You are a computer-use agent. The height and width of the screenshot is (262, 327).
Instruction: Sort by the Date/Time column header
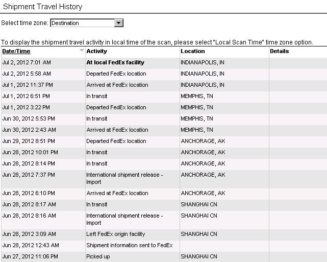pyautogui.click(x=16, y=51)
